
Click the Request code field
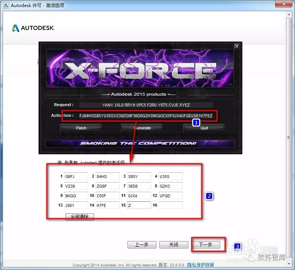[x=146, y=105]
